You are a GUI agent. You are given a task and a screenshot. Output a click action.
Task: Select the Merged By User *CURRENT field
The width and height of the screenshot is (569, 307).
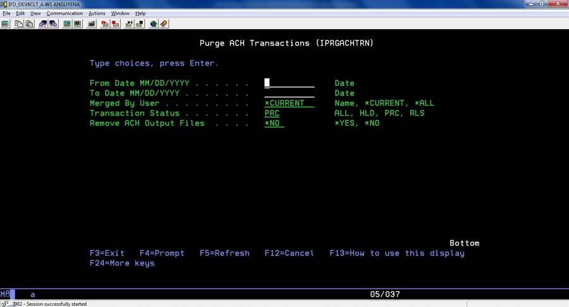[x=289, y=103]
